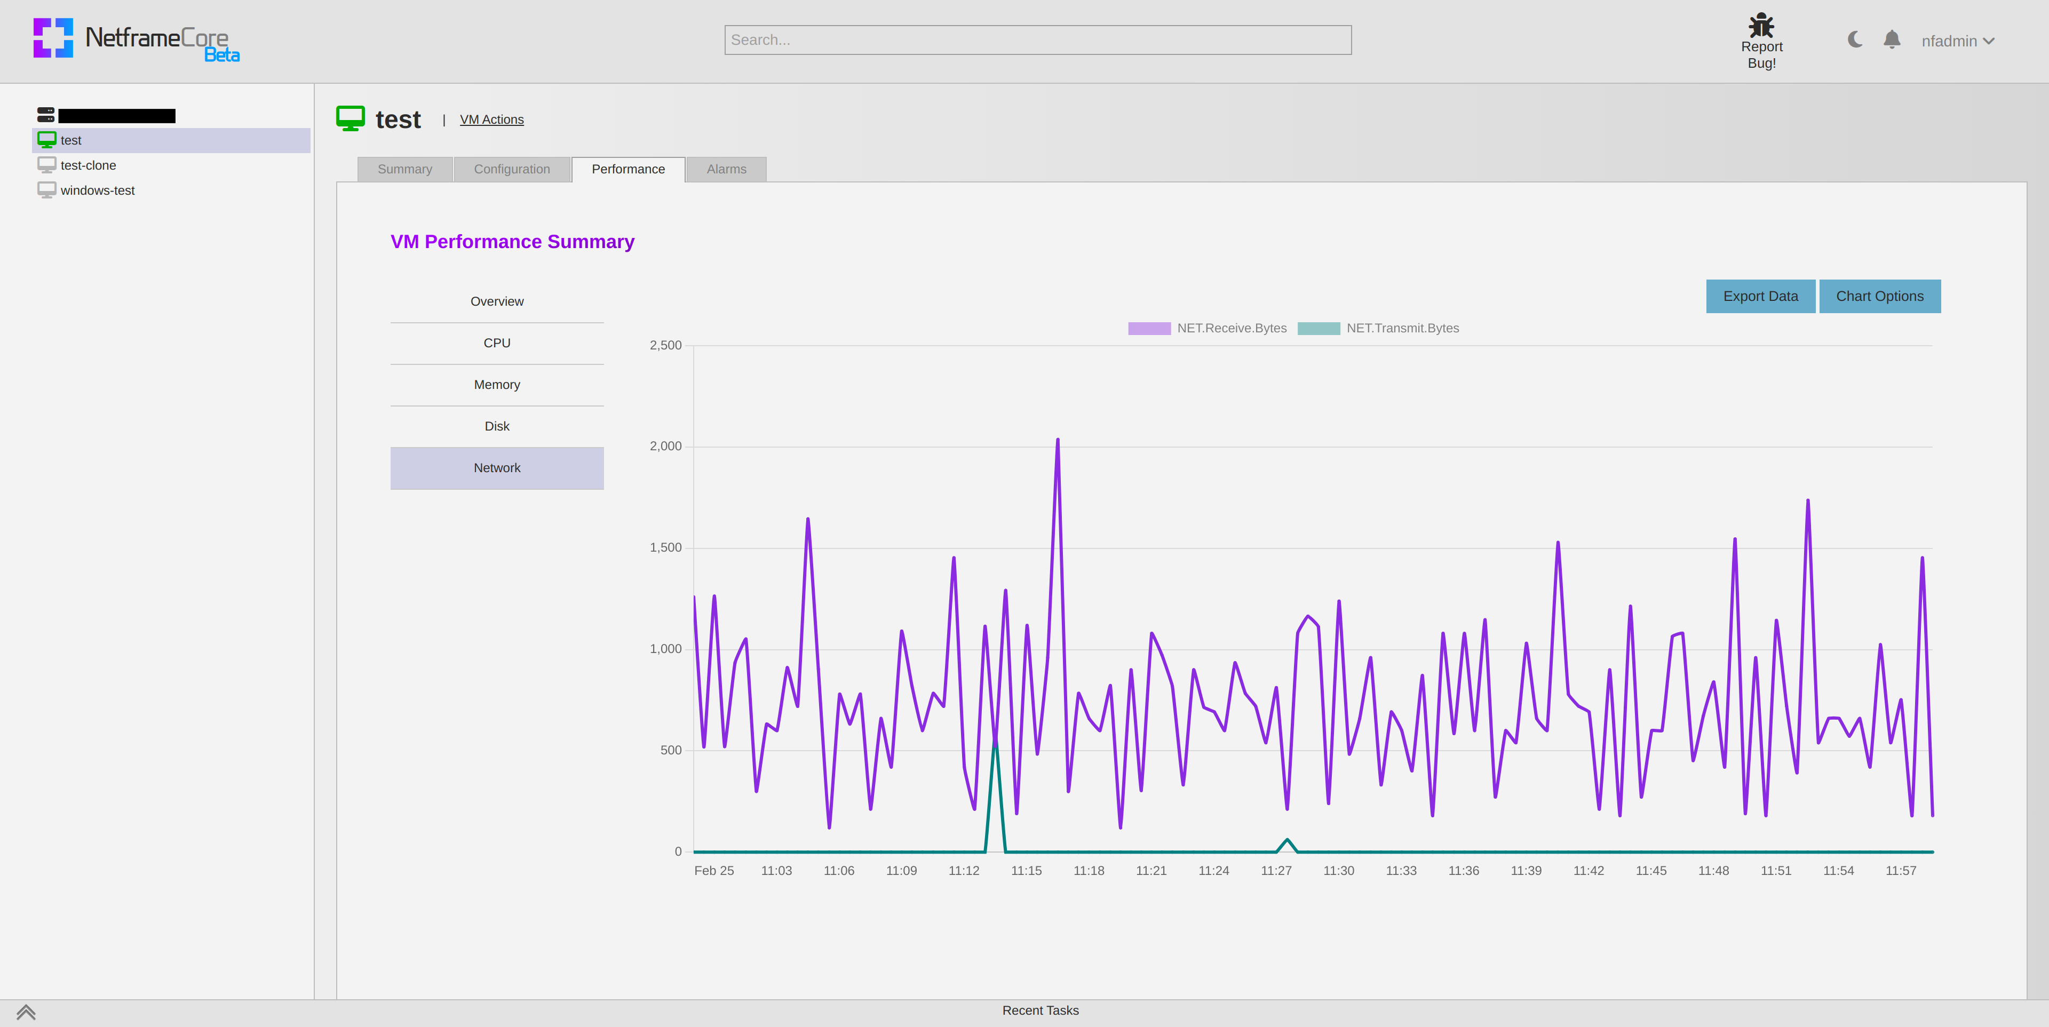The height and width of the screenshot is (1027, 2049).
Task: Open notifications bell icon
Action: [1892, 40]
